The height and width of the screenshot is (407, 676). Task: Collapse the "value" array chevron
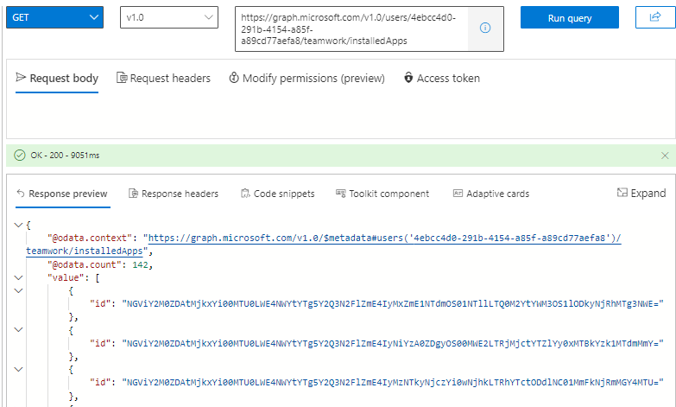point(18,277)
